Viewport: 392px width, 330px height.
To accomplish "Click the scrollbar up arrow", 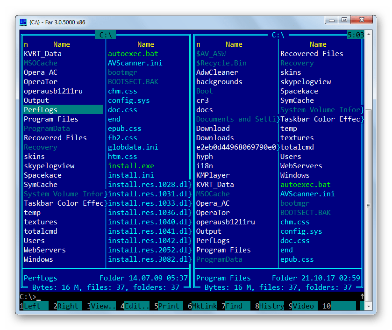I will 369,34.
